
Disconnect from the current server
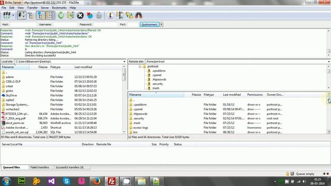pos(89,15)
